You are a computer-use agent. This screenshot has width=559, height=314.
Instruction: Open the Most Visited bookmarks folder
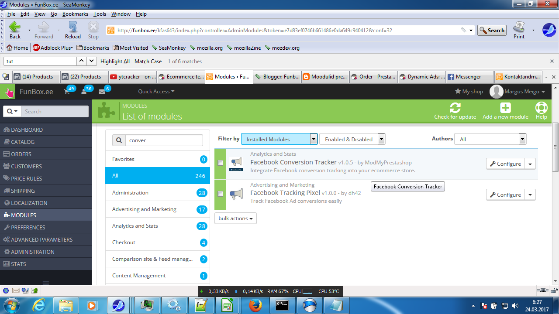(x=130, y=48)
